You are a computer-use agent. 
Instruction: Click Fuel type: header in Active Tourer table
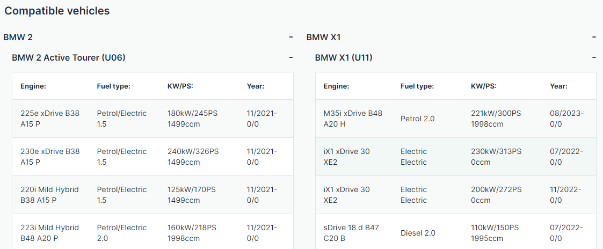[x=113, y=86]
